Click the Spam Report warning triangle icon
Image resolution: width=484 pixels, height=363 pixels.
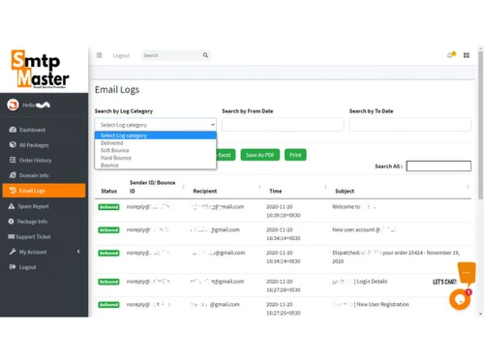(x=12, y=206)
